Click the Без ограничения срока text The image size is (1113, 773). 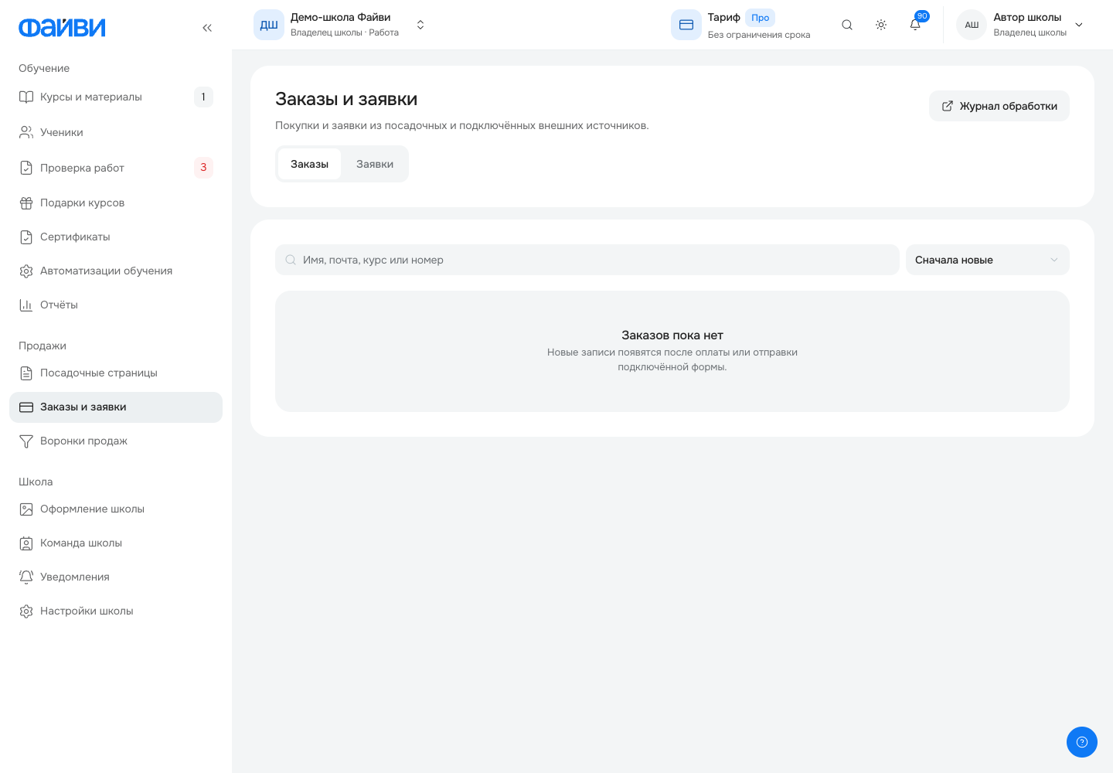click(759, 35)
